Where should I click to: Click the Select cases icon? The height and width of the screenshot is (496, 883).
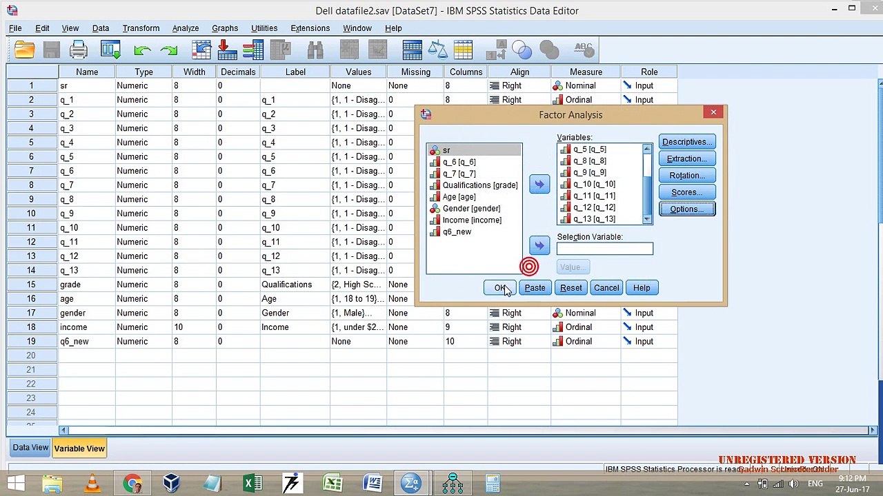(464, 50)
